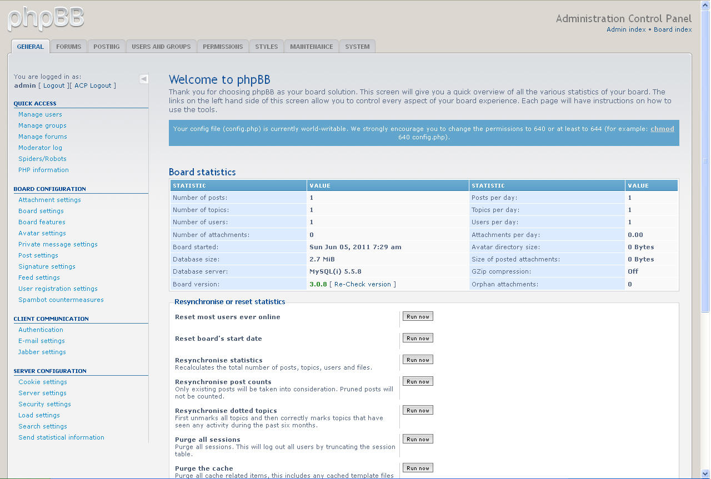Select the Permissions tab
This screenshot has width=711, height=479.
point(223,47)
